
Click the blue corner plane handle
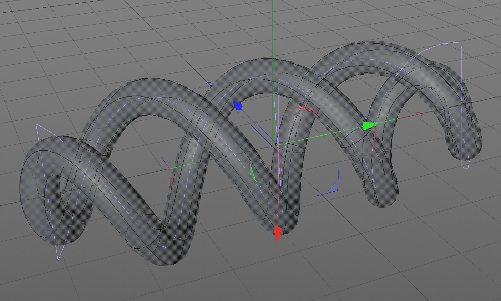tap(327, 183)
